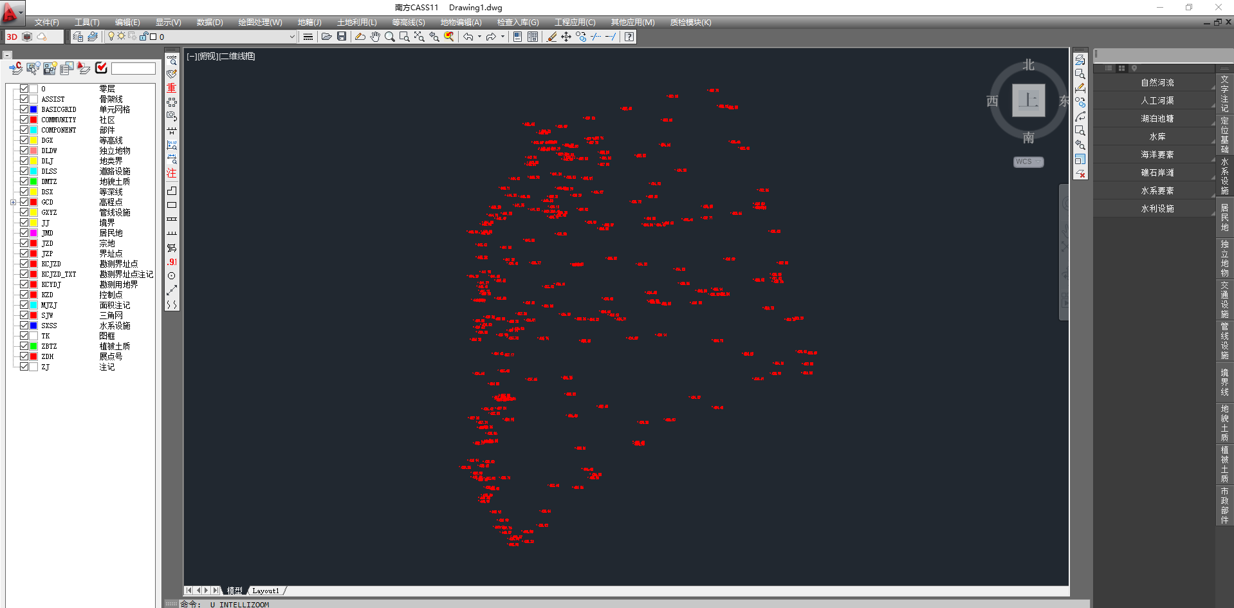Click the red 注 annotation icon
This screenshot has height=608, width=1234.
click(172, 173)
